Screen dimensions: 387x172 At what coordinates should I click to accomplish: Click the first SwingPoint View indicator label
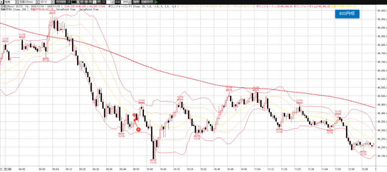(66, 10)
